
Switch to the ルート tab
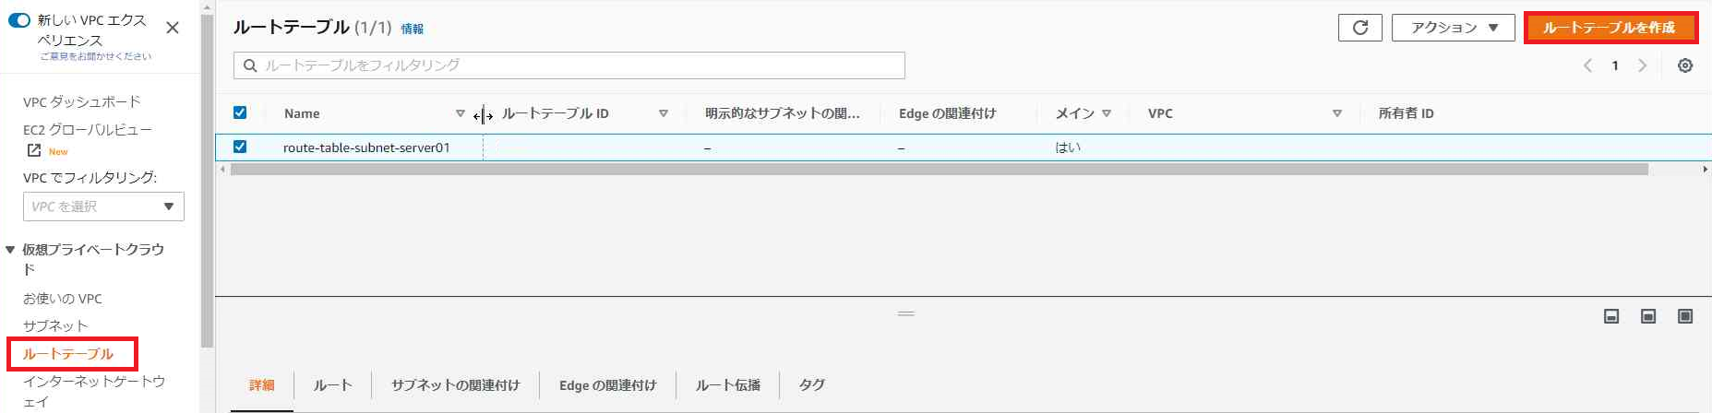click(333, 385)
